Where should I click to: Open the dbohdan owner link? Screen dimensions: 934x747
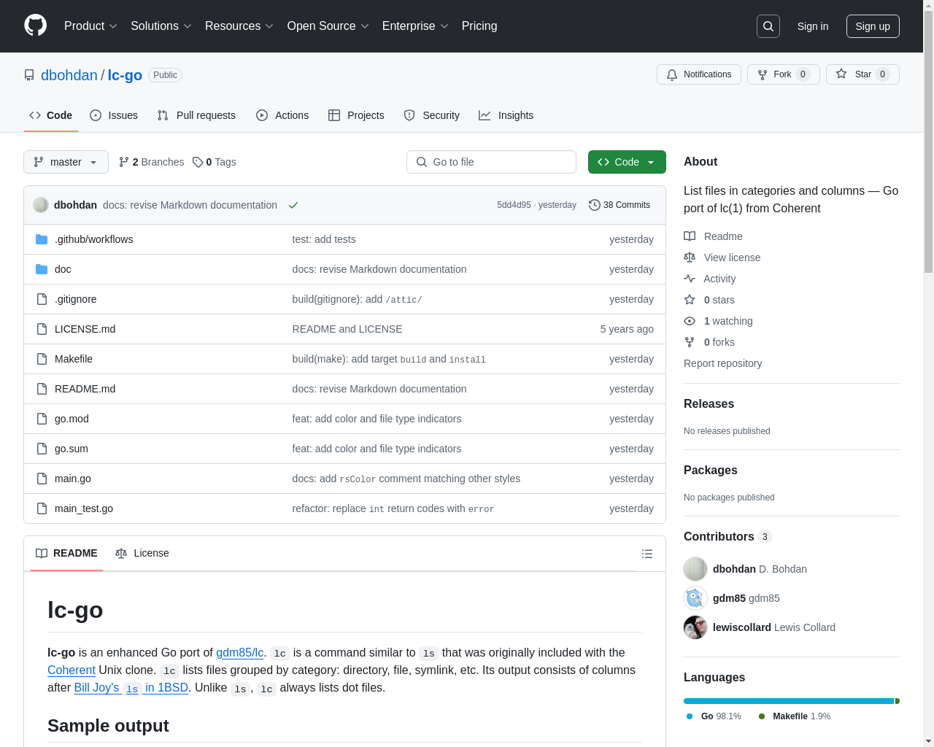[69, 75]
